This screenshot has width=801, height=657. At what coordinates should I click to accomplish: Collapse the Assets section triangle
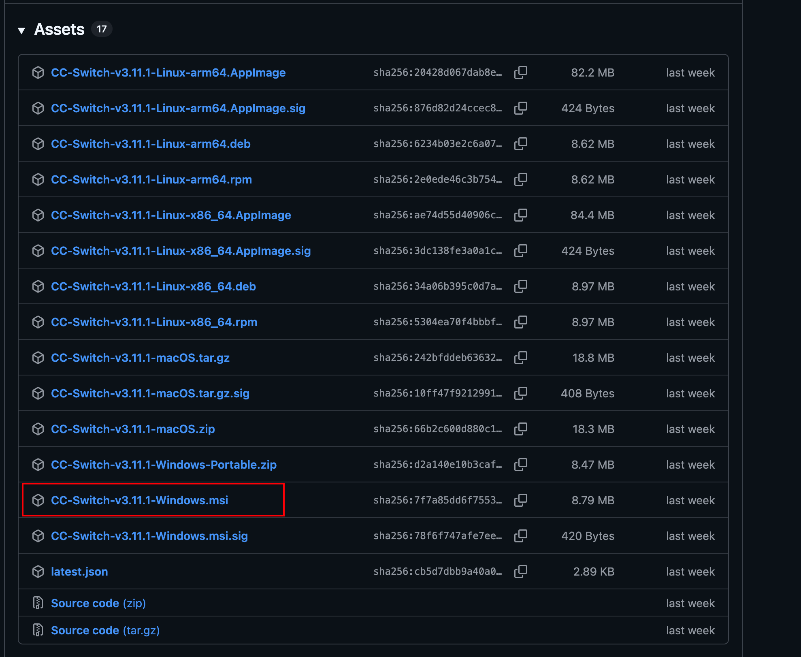click(21, 30)
